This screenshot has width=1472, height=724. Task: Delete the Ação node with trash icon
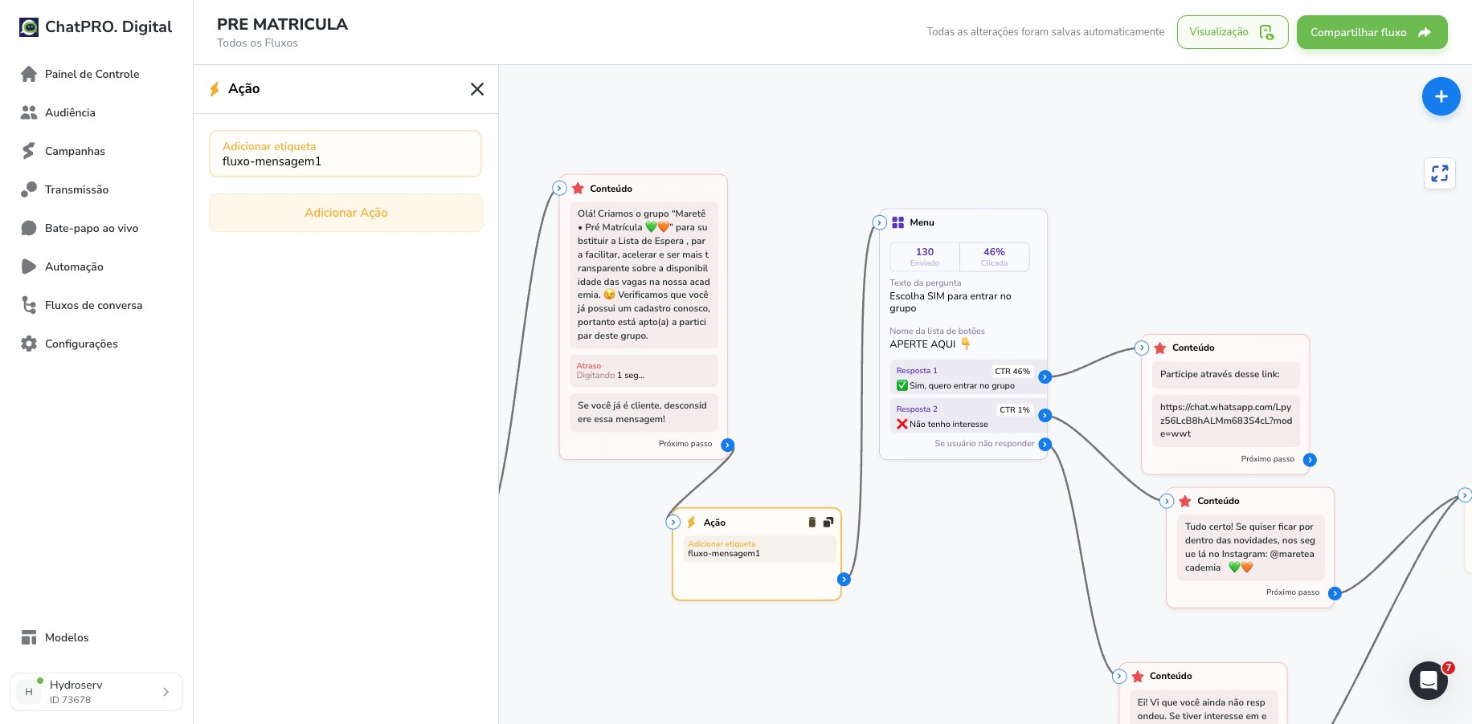tap(812, 523)
